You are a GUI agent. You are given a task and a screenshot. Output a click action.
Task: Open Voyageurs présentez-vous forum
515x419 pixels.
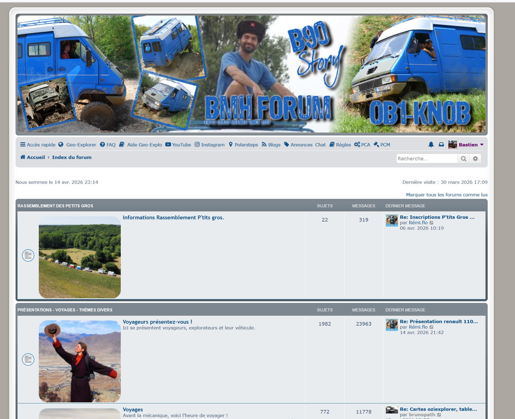click(157, 322)
